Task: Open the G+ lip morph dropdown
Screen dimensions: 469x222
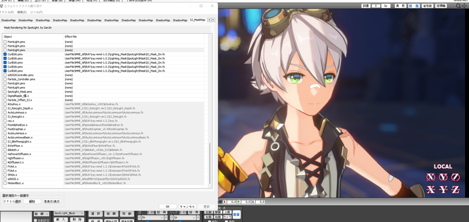Action: point(184,218)
